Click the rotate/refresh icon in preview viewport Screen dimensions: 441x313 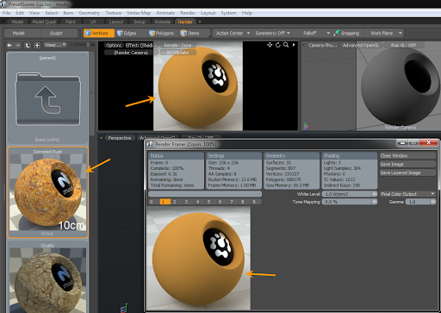(x=278, y=45)
